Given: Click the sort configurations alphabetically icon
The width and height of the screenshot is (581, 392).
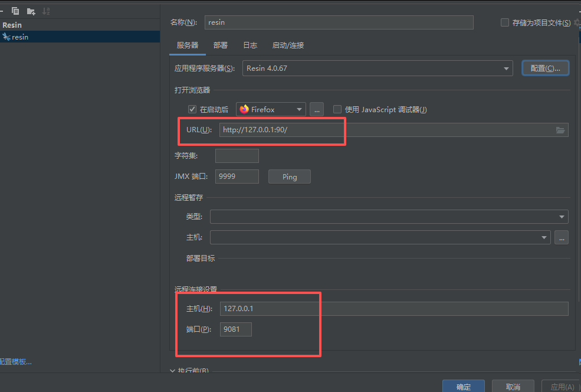Looking at the screenshot, I should 45,11.
